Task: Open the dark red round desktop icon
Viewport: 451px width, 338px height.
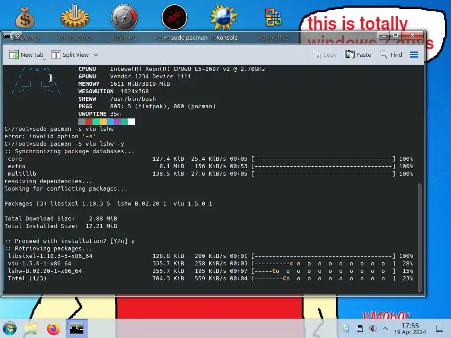Action: coord(174,17)
